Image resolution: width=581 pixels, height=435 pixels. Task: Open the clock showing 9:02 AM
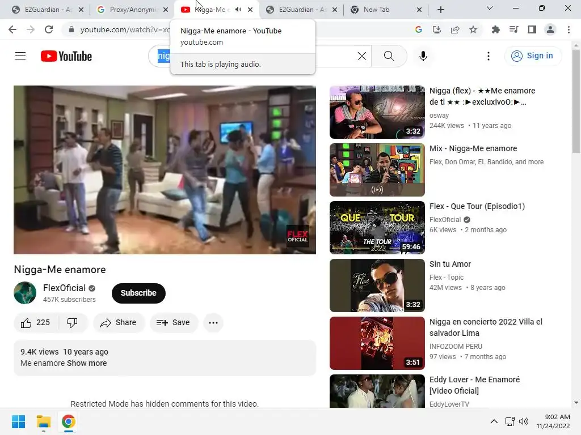point(553,421)
